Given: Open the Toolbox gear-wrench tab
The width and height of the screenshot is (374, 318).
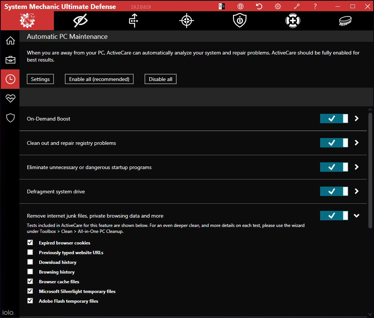Looking at the screenshot, I should click(27, 21).
